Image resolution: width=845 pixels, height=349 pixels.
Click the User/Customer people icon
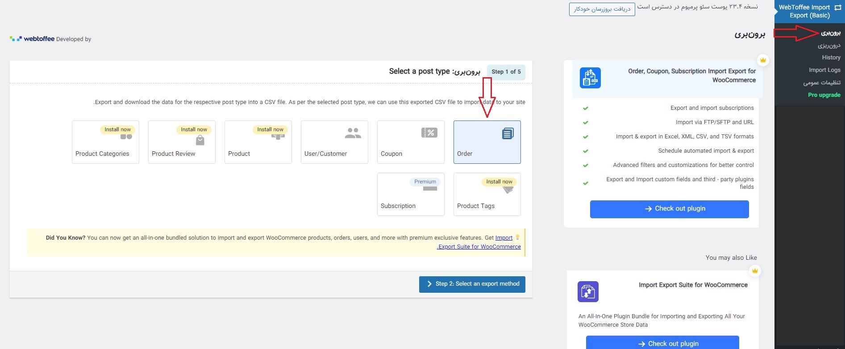[353, 133]
